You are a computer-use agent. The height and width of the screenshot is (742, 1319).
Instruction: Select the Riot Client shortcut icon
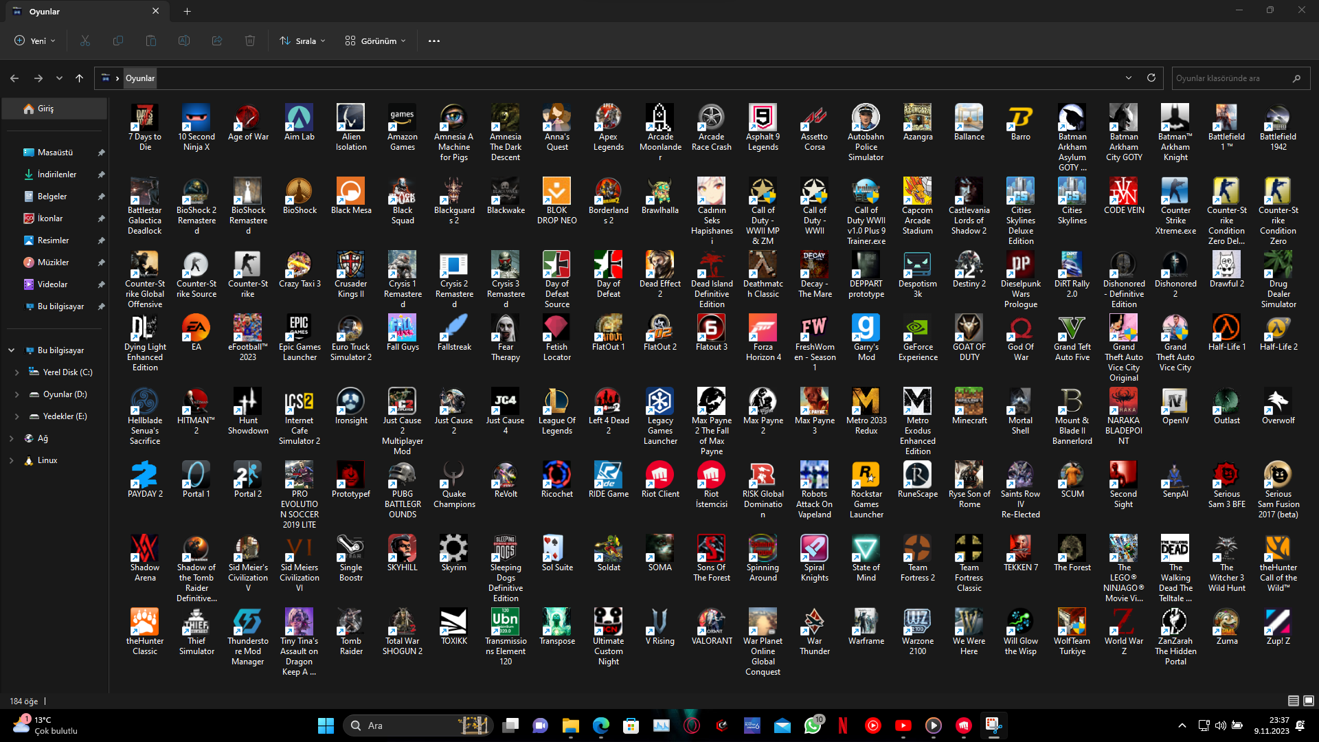coord(659,475)
